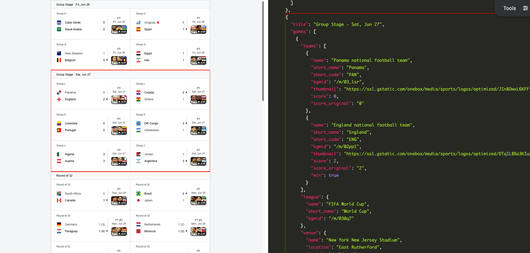Image resolution: width=530 pixels, height=253 pixels.
Task: Click the Panama flag icon
Action: 59,92
